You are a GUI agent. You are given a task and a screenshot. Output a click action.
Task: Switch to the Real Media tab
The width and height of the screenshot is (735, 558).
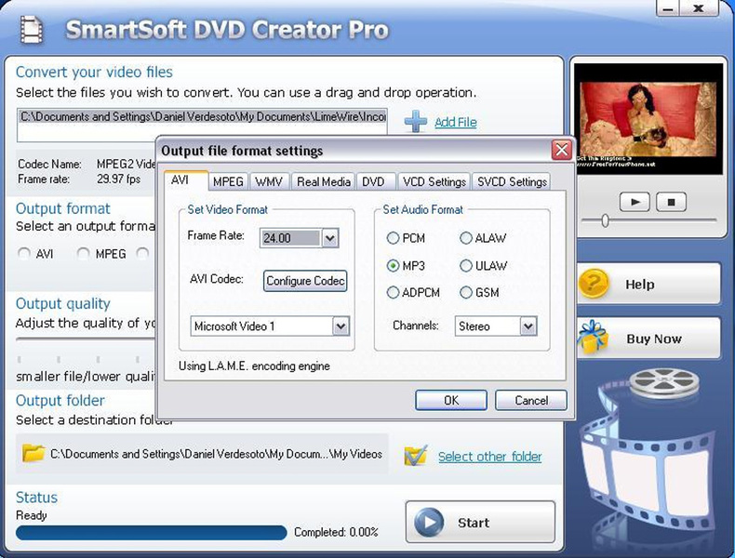pos(324,181)
